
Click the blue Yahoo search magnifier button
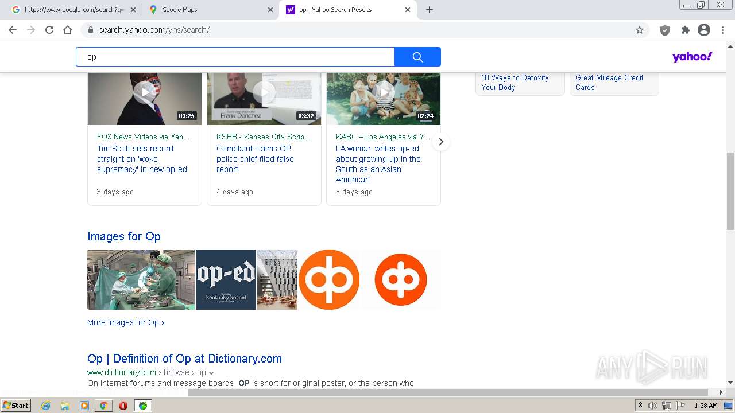coord(417,57)
